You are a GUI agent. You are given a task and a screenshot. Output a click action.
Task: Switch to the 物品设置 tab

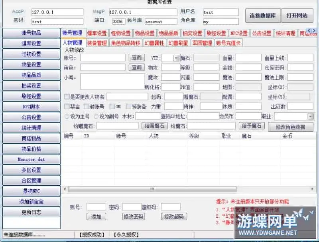[145, 33]
